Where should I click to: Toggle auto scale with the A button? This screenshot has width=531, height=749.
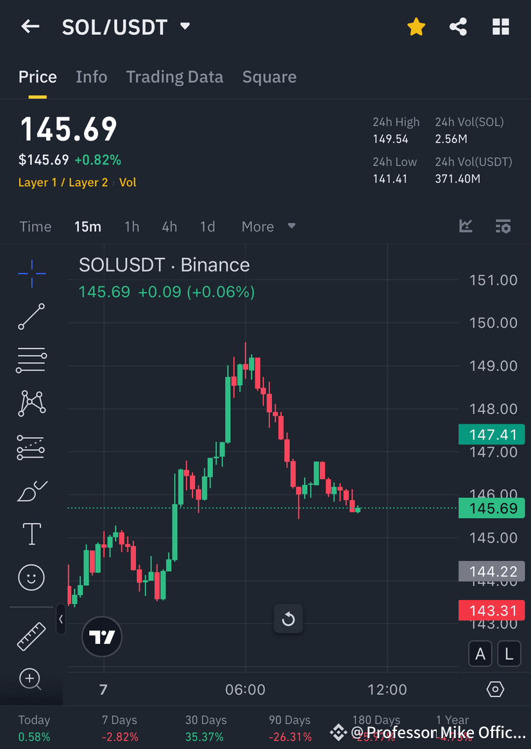pyautogui.click(x=480, y=653)
